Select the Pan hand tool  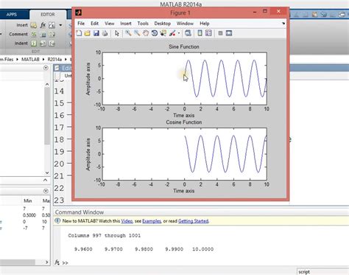click(146, 33)
